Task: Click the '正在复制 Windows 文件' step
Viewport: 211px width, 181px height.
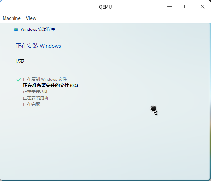Action: 45,79
